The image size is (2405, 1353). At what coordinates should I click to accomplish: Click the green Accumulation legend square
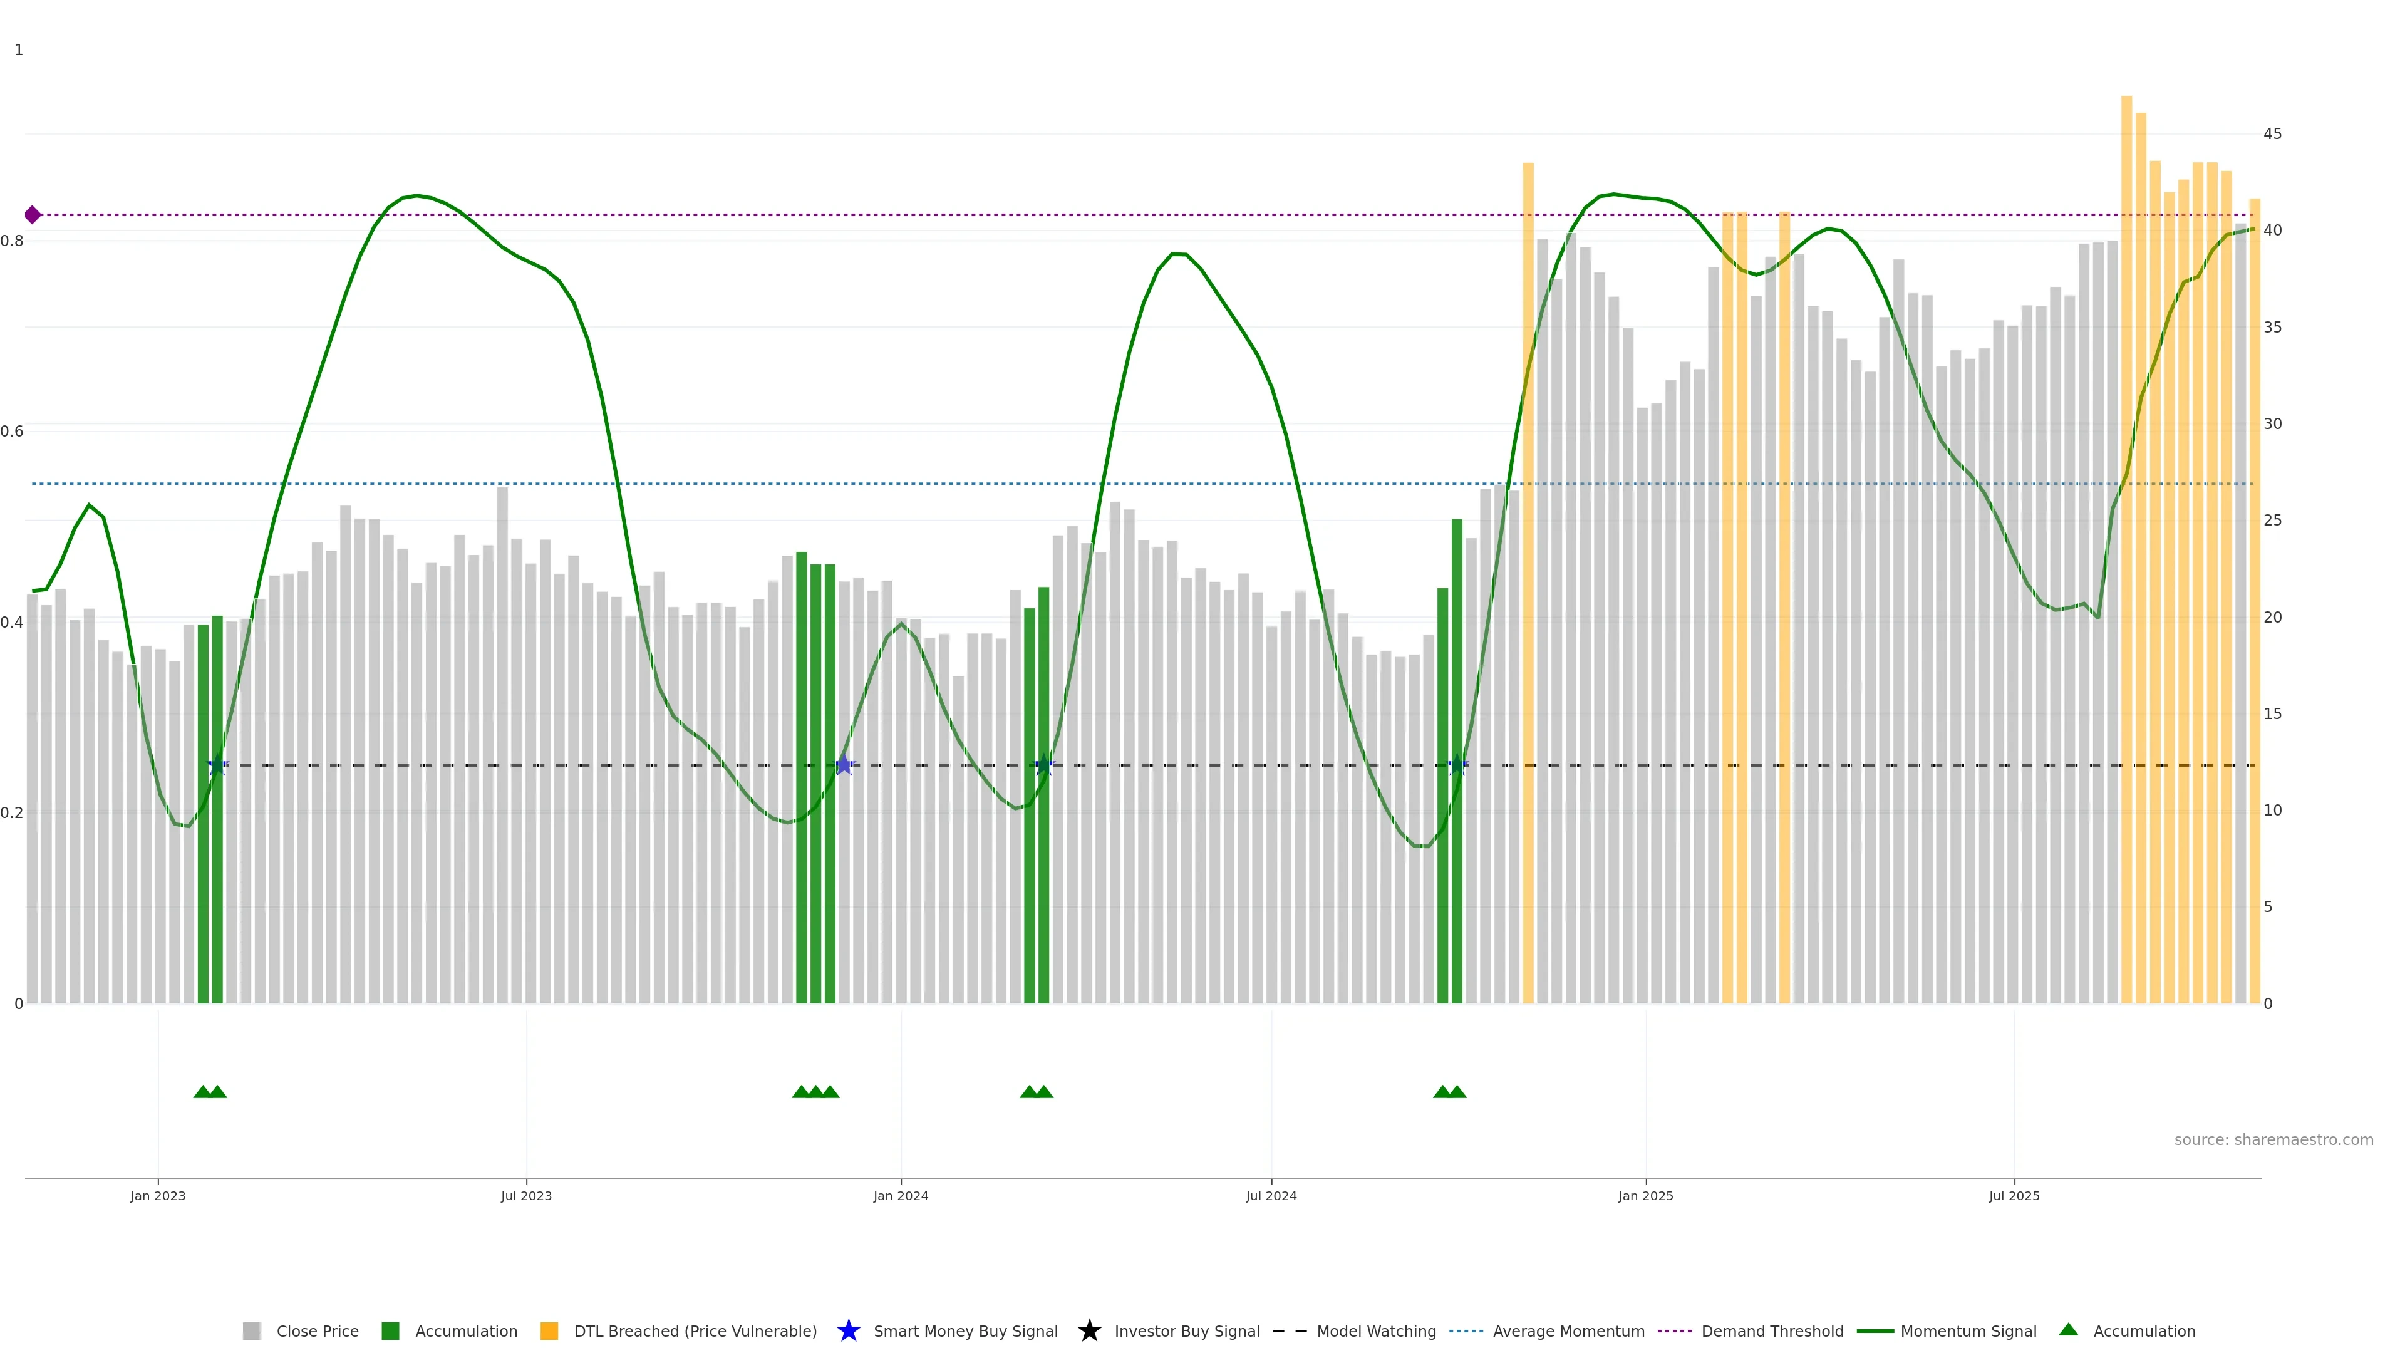pos(390,1330)
